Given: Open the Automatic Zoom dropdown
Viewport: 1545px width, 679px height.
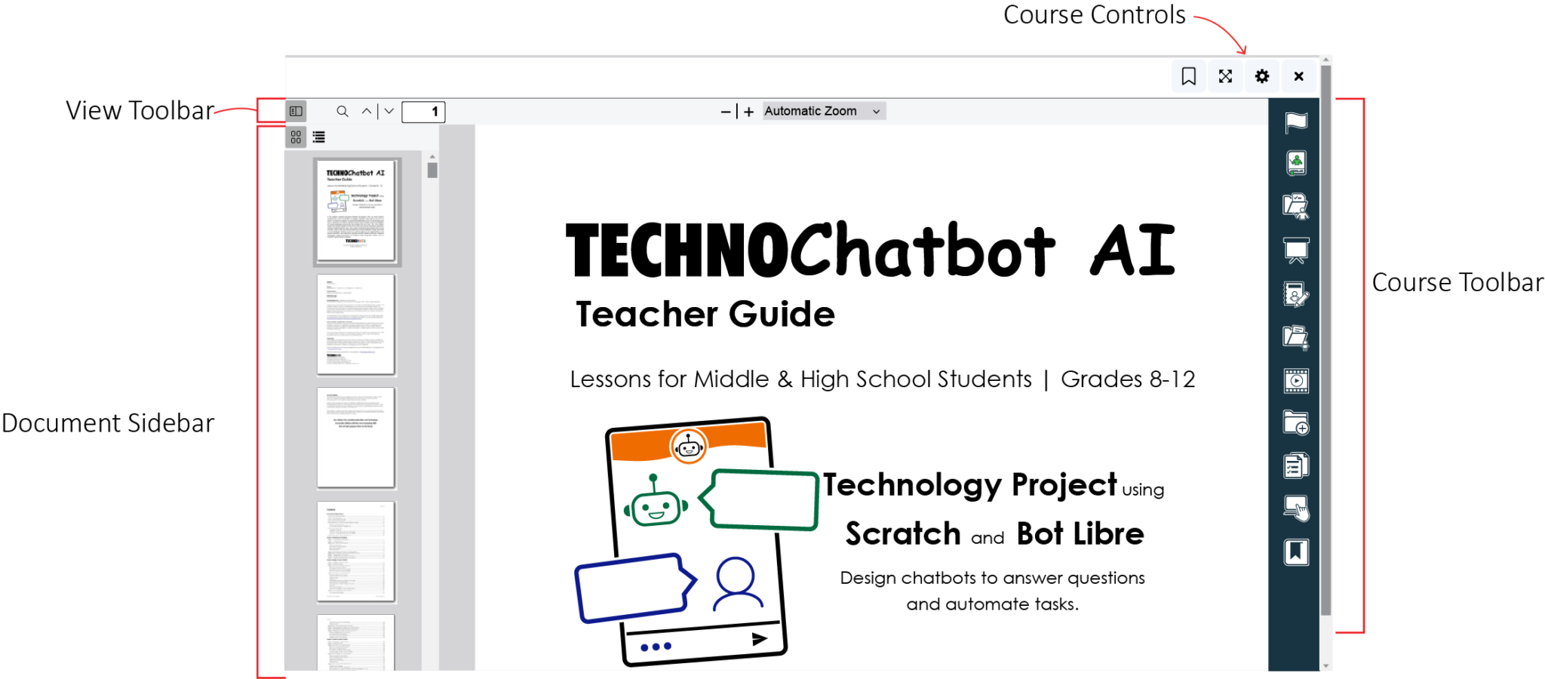Looking at the screenshot, I should click(x=823, y=111).
